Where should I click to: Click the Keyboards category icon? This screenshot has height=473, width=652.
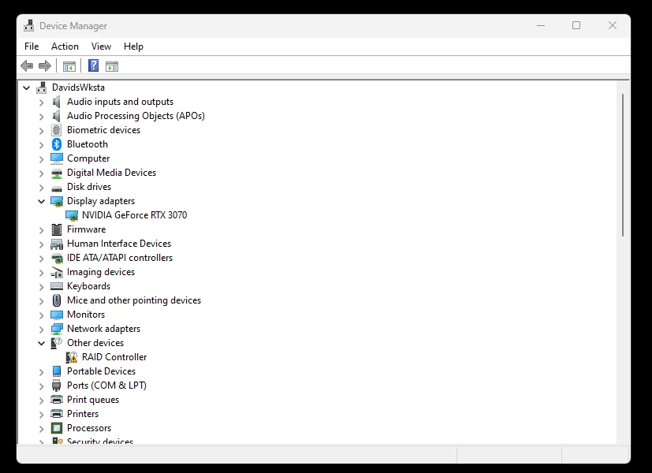click(x=57, y=286)
